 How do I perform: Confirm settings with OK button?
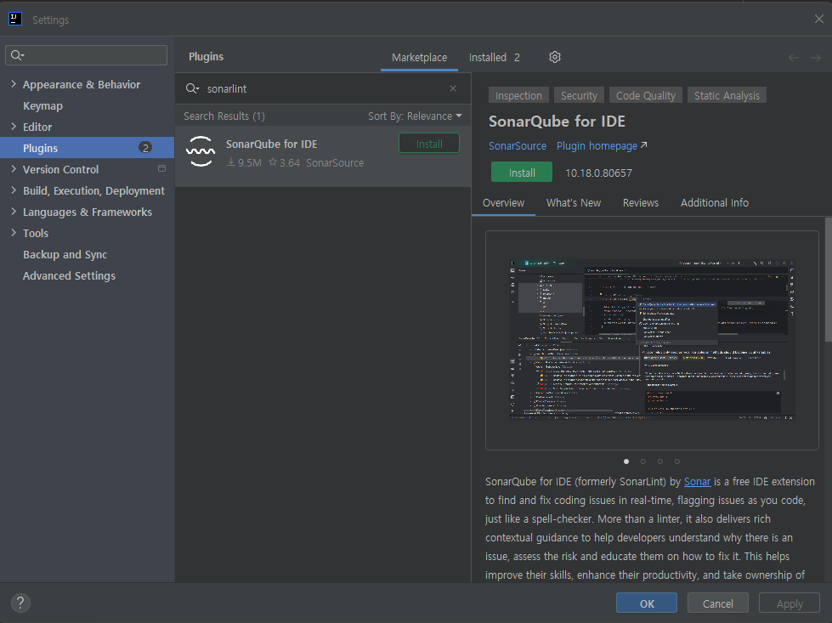click(x=646, y=603)
